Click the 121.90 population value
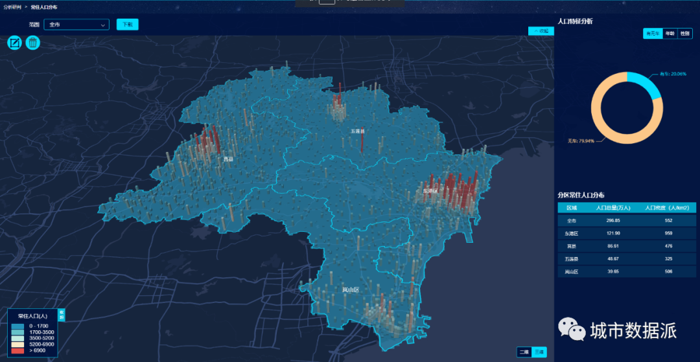Screen dimensions: 700x362 (612, 234)
